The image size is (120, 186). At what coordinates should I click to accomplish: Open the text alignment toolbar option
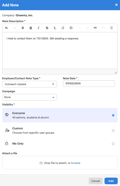coord(111,28)
